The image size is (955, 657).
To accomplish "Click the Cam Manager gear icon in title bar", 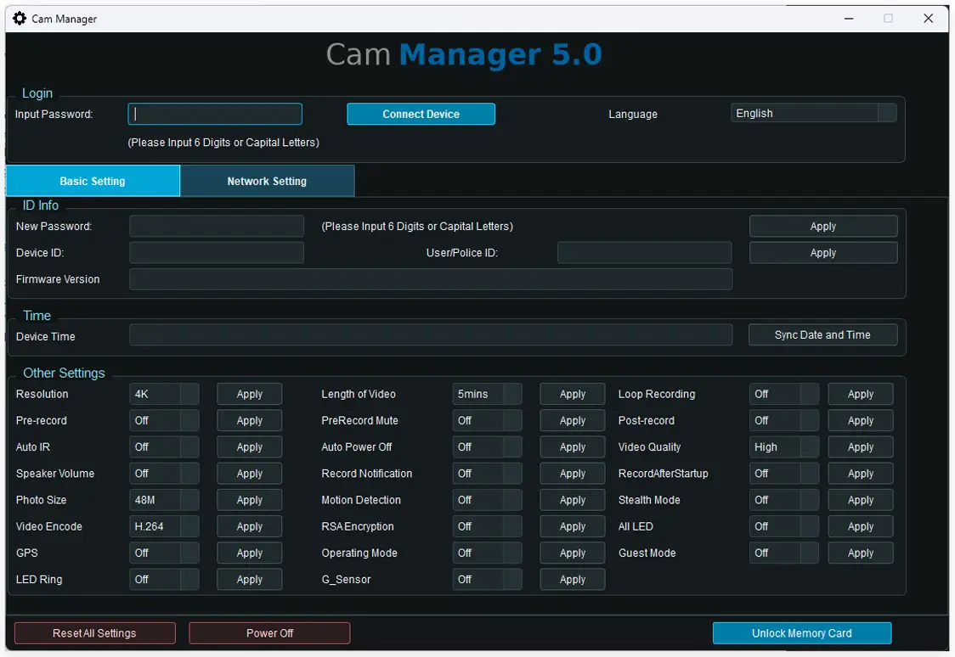I will pos(20,19).
